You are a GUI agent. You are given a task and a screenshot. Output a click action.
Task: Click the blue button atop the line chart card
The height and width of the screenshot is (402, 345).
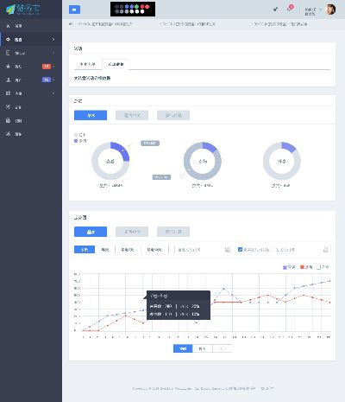pos(91,232)
